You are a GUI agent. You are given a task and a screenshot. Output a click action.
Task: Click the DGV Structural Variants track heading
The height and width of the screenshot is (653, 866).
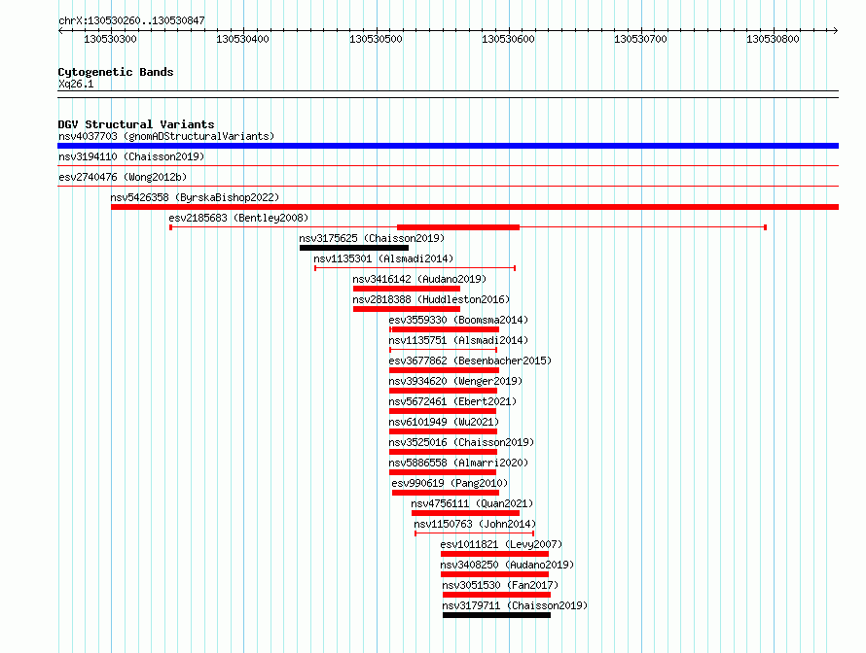point(136,124)
